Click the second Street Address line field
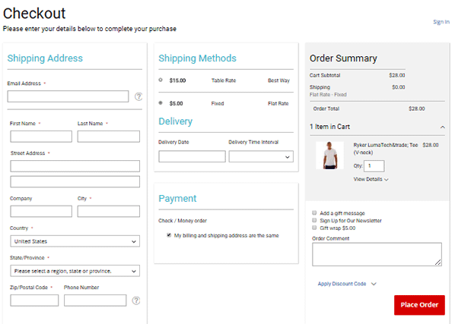The height and width of the screenshot is (324, 455). [x=75, y=181]
